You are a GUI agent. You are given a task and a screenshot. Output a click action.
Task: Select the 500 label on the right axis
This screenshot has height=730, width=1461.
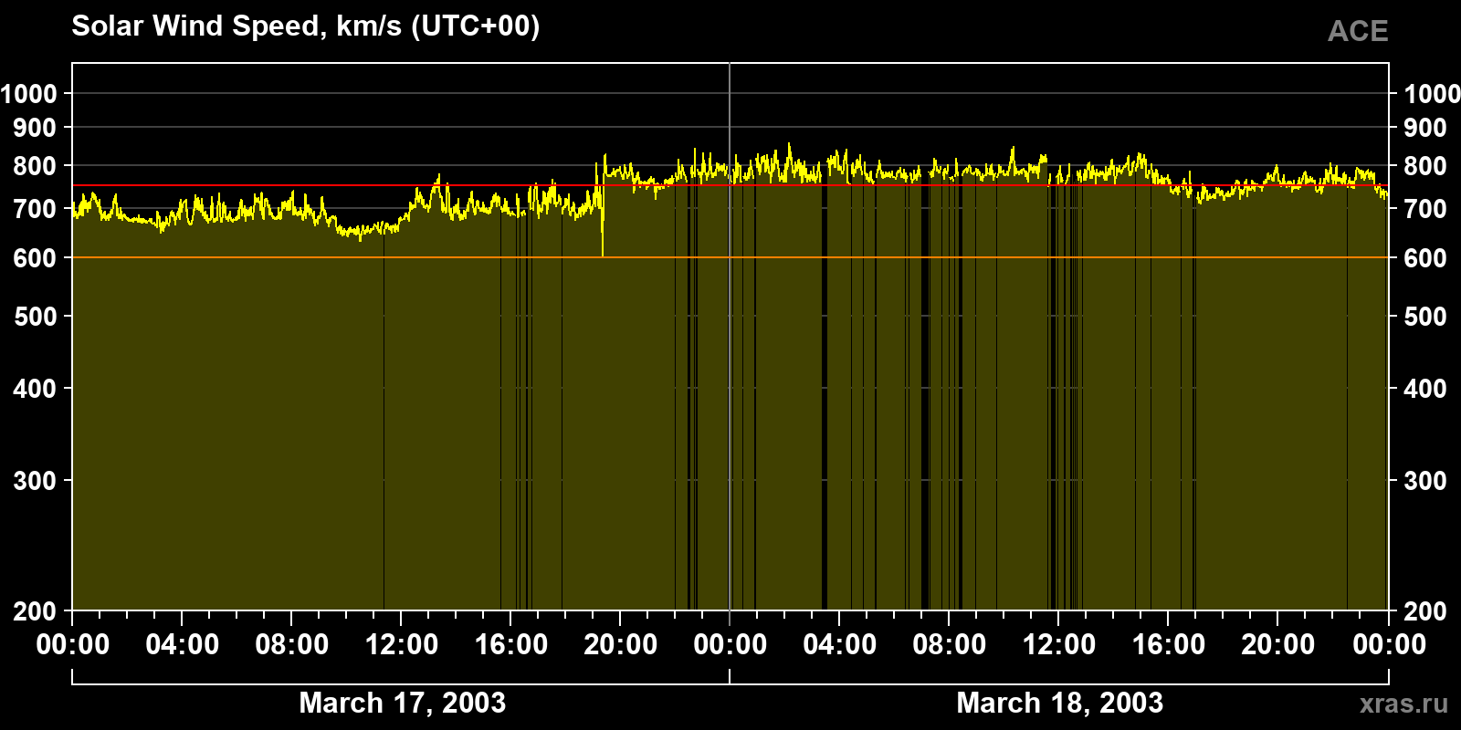click(1425, 317)
